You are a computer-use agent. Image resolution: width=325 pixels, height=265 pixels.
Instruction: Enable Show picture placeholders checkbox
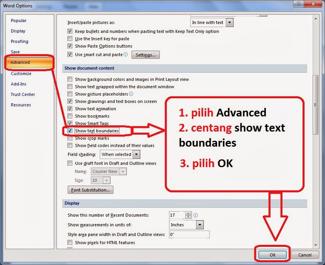(x=70, y=94)
